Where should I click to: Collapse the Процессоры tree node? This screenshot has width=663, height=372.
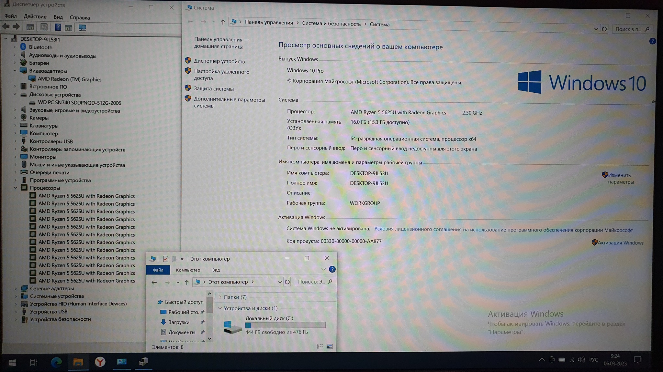pos(15,188)
